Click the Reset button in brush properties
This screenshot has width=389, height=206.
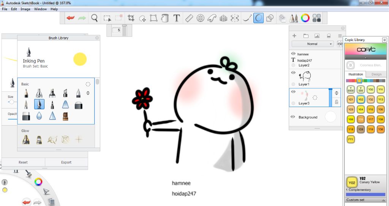click(x=23, y=162)
